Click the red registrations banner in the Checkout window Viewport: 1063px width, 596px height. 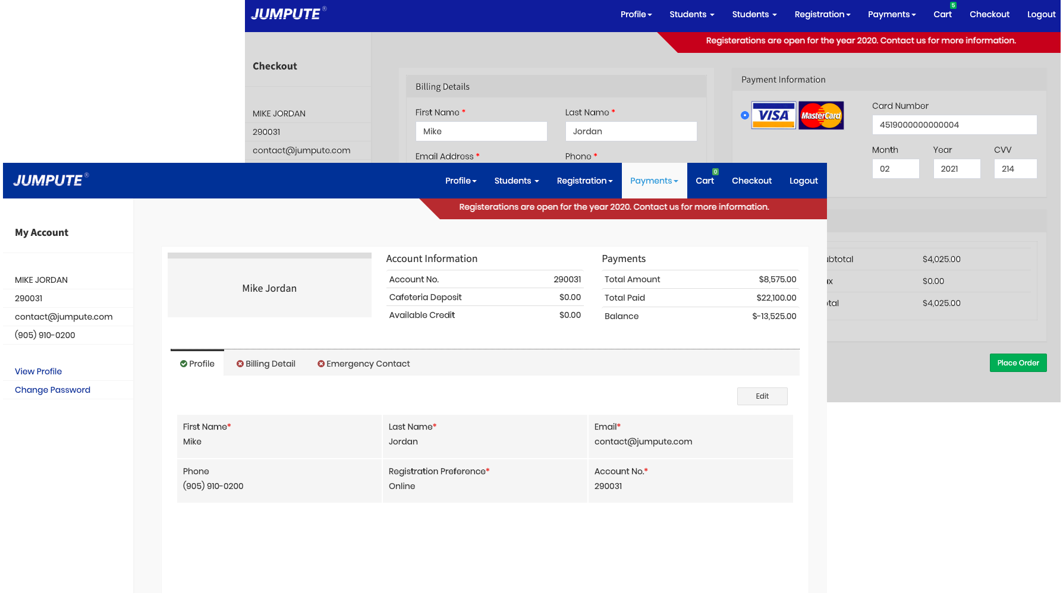point(859,42)
